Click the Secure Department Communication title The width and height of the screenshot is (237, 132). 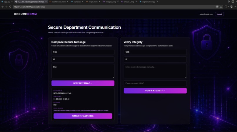[x=84, y=27]
